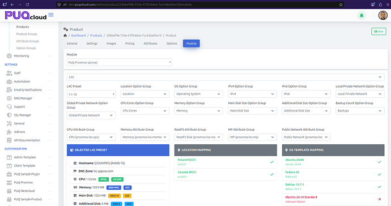Screen dimensions: 391x206
Task: Open the user avatar menu
Action: click(382, 15)
